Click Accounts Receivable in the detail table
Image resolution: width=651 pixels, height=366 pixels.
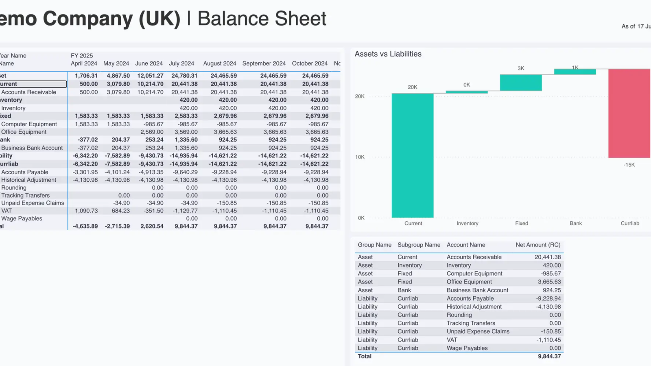click(x=474, y=257)
